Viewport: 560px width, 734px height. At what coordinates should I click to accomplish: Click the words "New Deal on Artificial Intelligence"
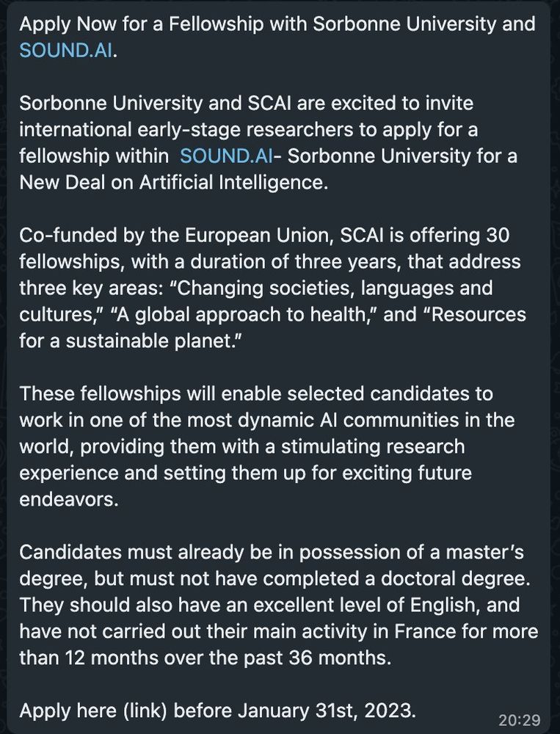pos(173,182)
